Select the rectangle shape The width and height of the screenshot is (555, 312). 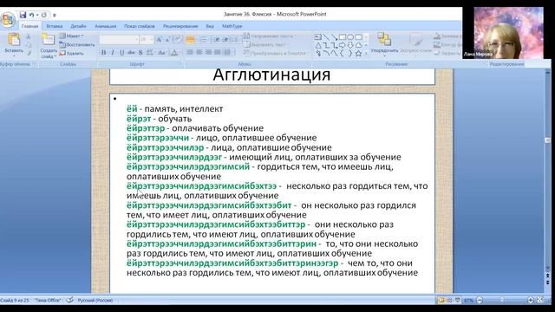point(343,36)
